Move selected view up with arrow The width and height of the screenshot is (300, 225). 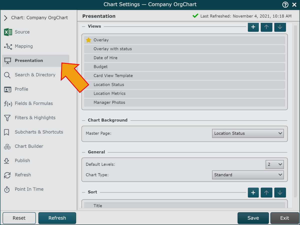[266, 27]
